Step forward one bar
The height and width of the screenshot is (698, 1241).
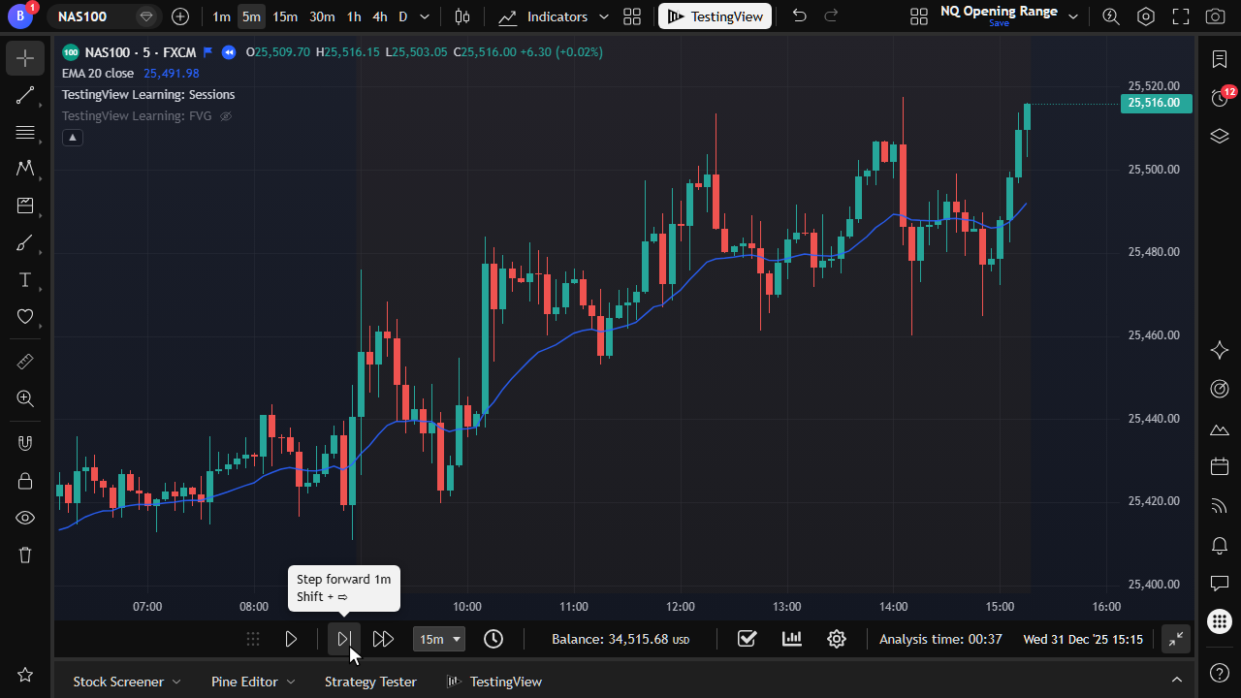(343, 639)
